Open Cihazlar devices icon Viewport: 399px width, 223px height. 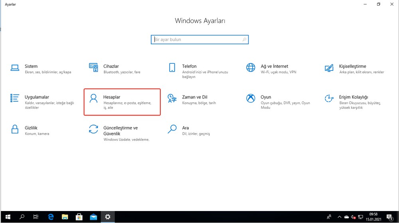point(93,67)
